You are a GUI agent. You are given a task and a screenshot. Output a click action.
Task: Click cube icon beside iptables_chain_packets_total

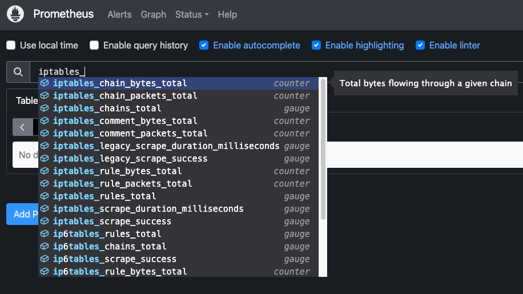[x=45, y=96]
